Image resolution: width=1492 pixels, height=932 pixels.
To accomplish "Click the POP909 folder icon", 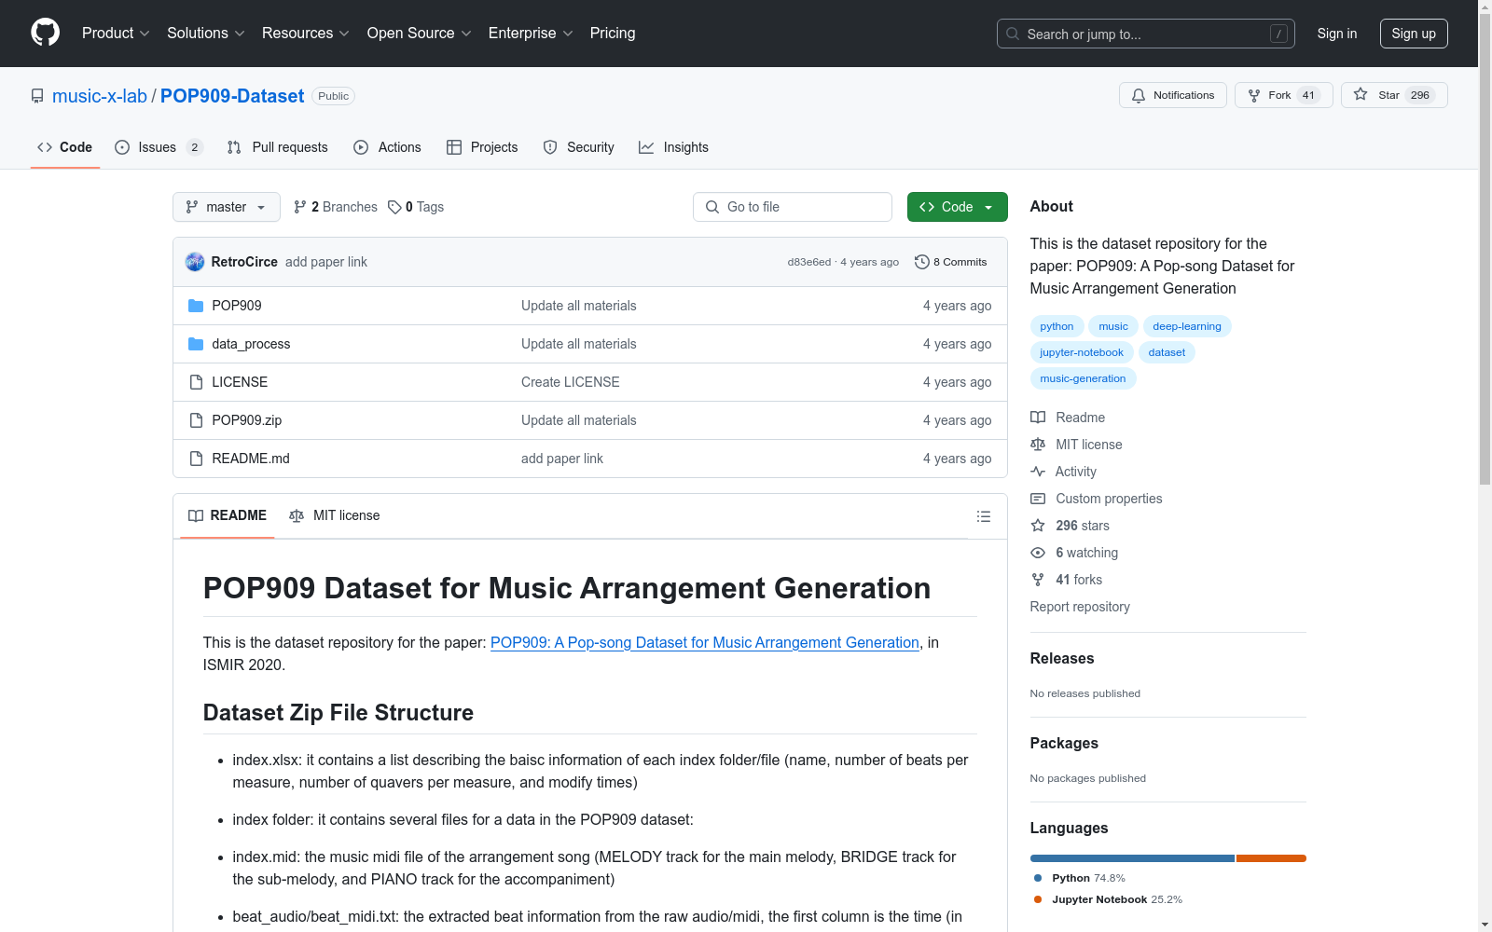I will (x=196, y=306).
